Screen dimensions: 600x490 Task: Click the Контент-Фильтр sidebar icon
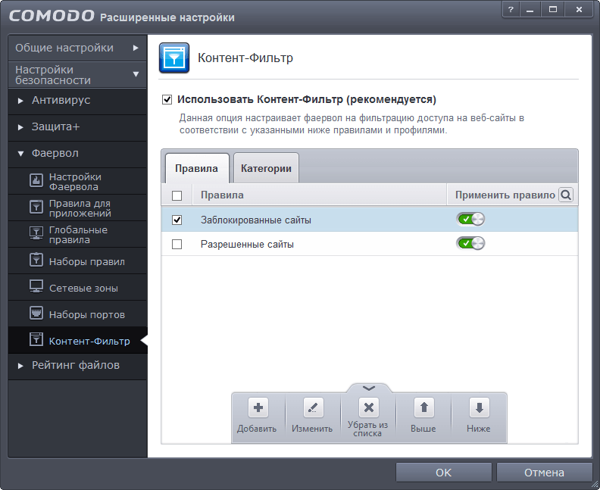tap(36, 339)
